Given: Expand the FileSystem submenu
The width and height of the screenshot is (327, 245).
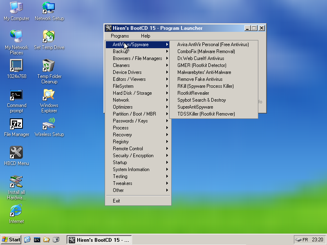Looking at the screenshot, I should 138,86.
